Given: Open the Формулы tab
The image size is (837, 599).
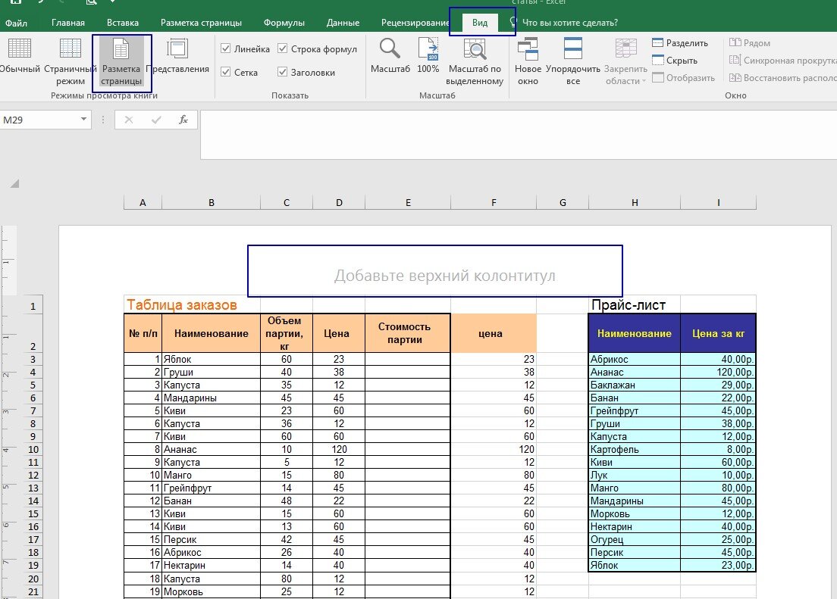Looking at the screenshot, I should tap(284, 23).
